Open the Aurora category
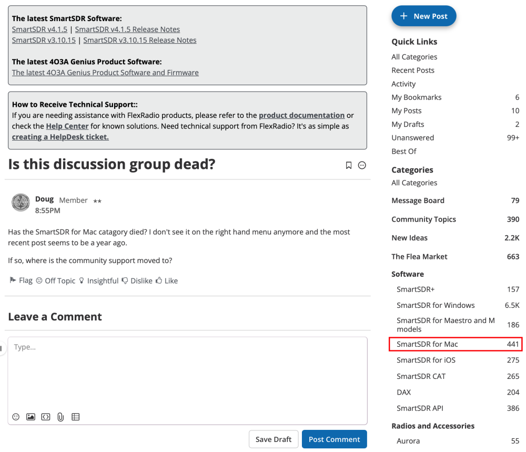 [x=458, y=441]
